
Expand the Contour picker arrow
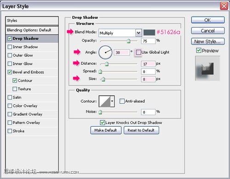[x=112, y=101]
